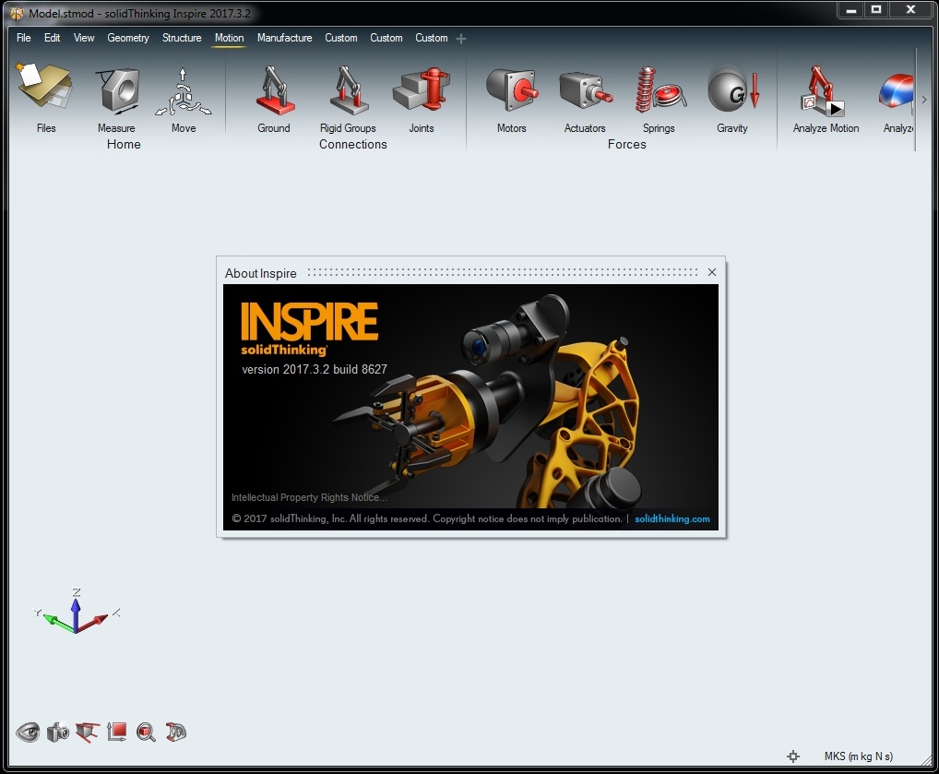This screenshot has height=774, width=939.
Task: Click the zoom fit magnifier icon
Action: [x=146, y=732]
